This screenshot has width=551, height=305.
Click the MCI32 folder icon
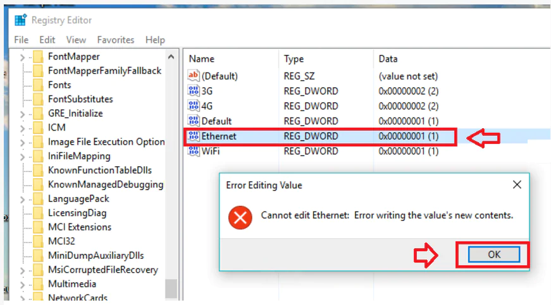pos(38,241)
